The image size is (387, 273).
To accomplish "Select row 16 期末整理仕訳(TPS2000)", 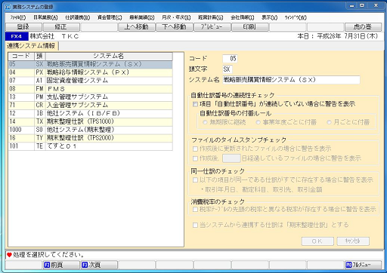I will click(91, 138).
